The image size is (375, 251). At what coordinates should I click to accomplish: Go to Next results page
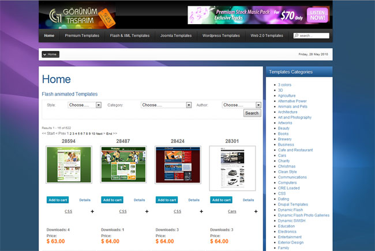tap(99, 134)
